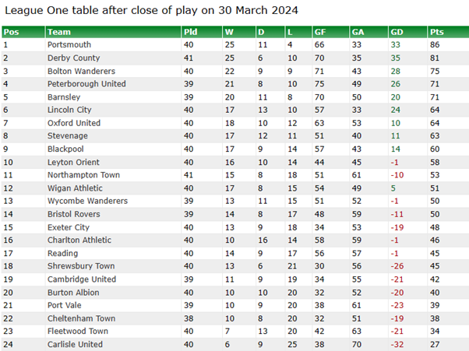Select Derby County in the table
This screenshot has height=351, width=469.
[x=73, y=58]
